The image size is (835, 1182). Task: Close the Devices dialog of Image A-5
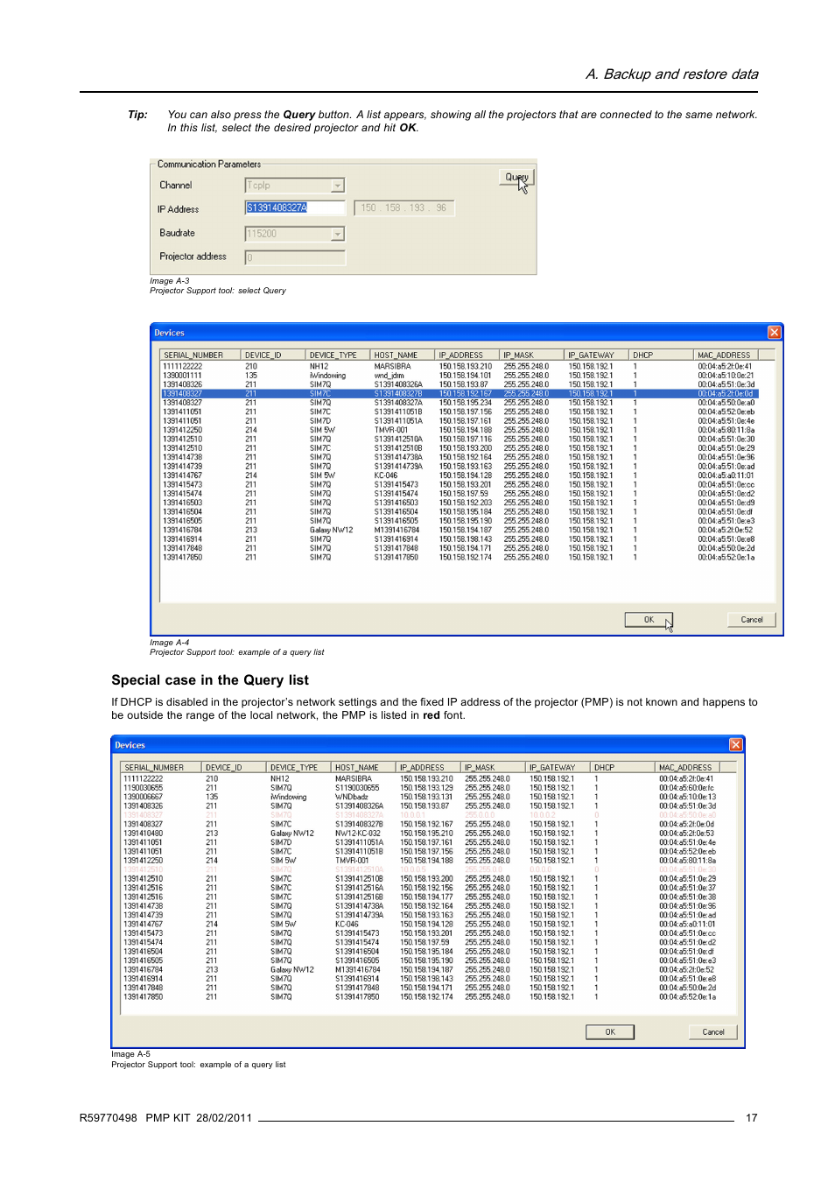pos(735,745)
